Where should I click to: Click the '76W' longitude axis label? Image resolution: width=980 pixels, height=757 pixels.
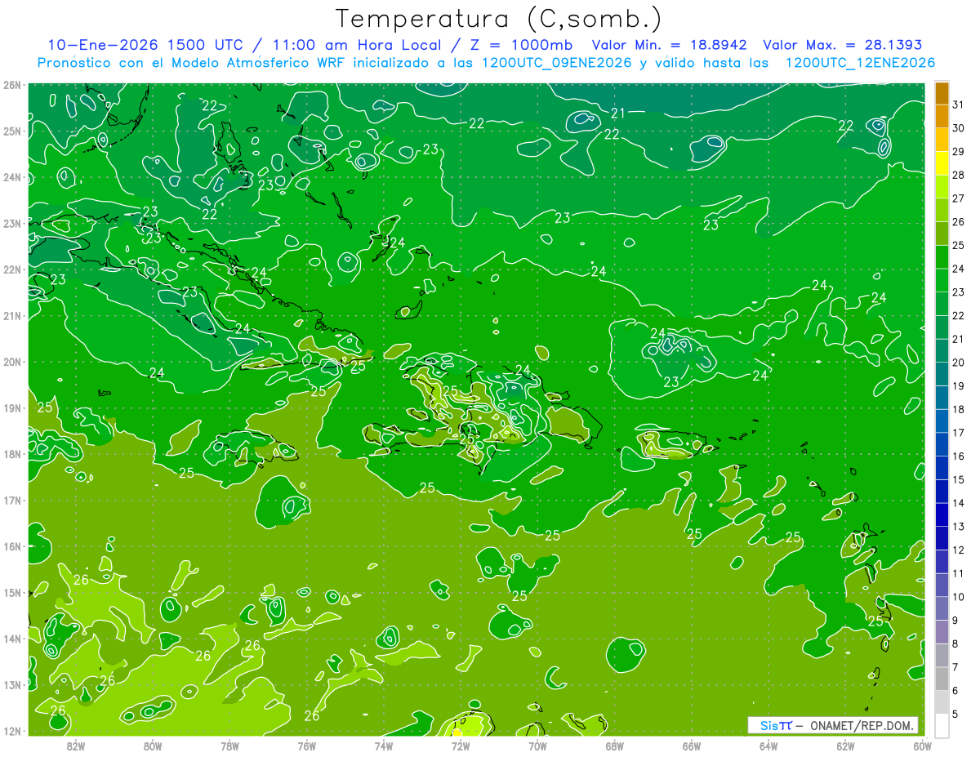pyautogui.click(x=307, y=746)
